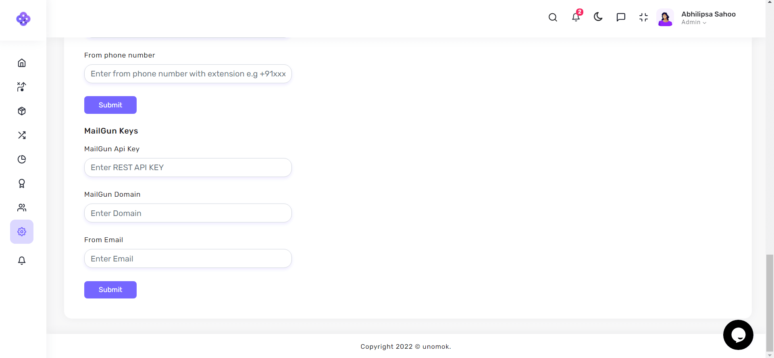Open the Home icon in sidebar
The height and width of the screenshot is (358, 774).
click(22, 63)
